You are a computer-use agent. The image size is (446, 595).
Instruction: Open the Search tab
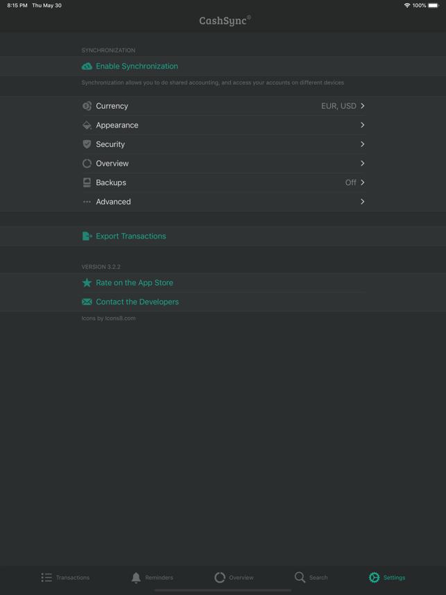(311, 578)
